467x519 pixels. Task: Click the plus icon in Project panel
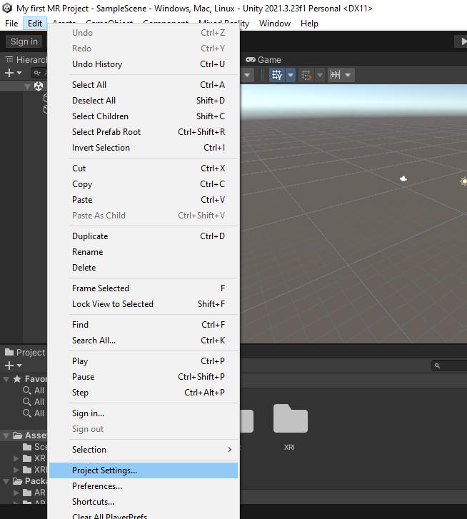pos(9,366)
